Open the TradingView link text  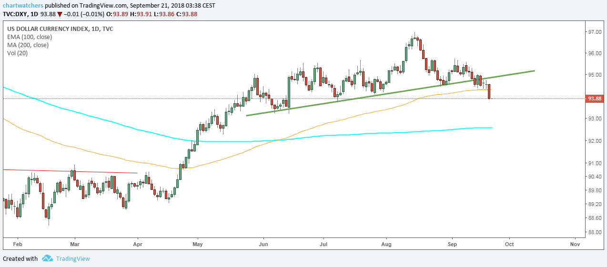click(x=73, y=259)
